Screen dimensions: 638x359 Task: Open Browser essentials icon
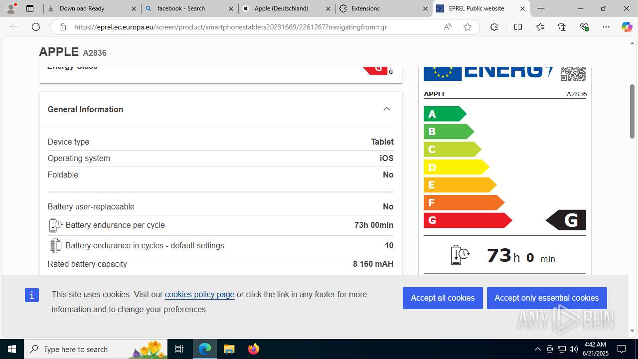tap(584, 27)
